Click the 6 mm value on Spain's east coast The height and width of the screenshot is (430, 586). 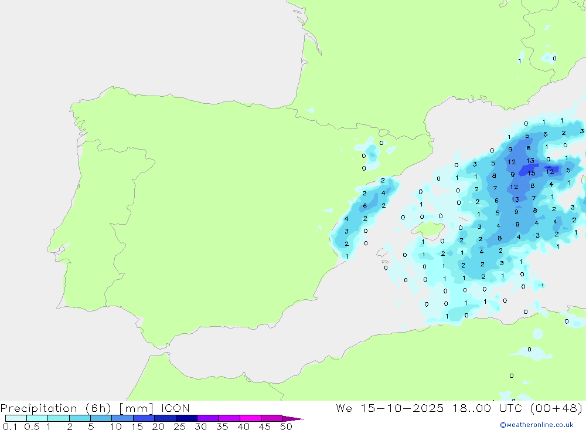[364, 206]
